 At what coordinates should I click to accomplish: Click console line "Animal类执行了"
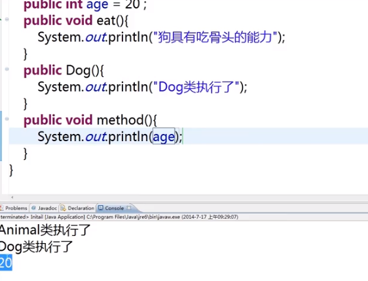(45, 230)
